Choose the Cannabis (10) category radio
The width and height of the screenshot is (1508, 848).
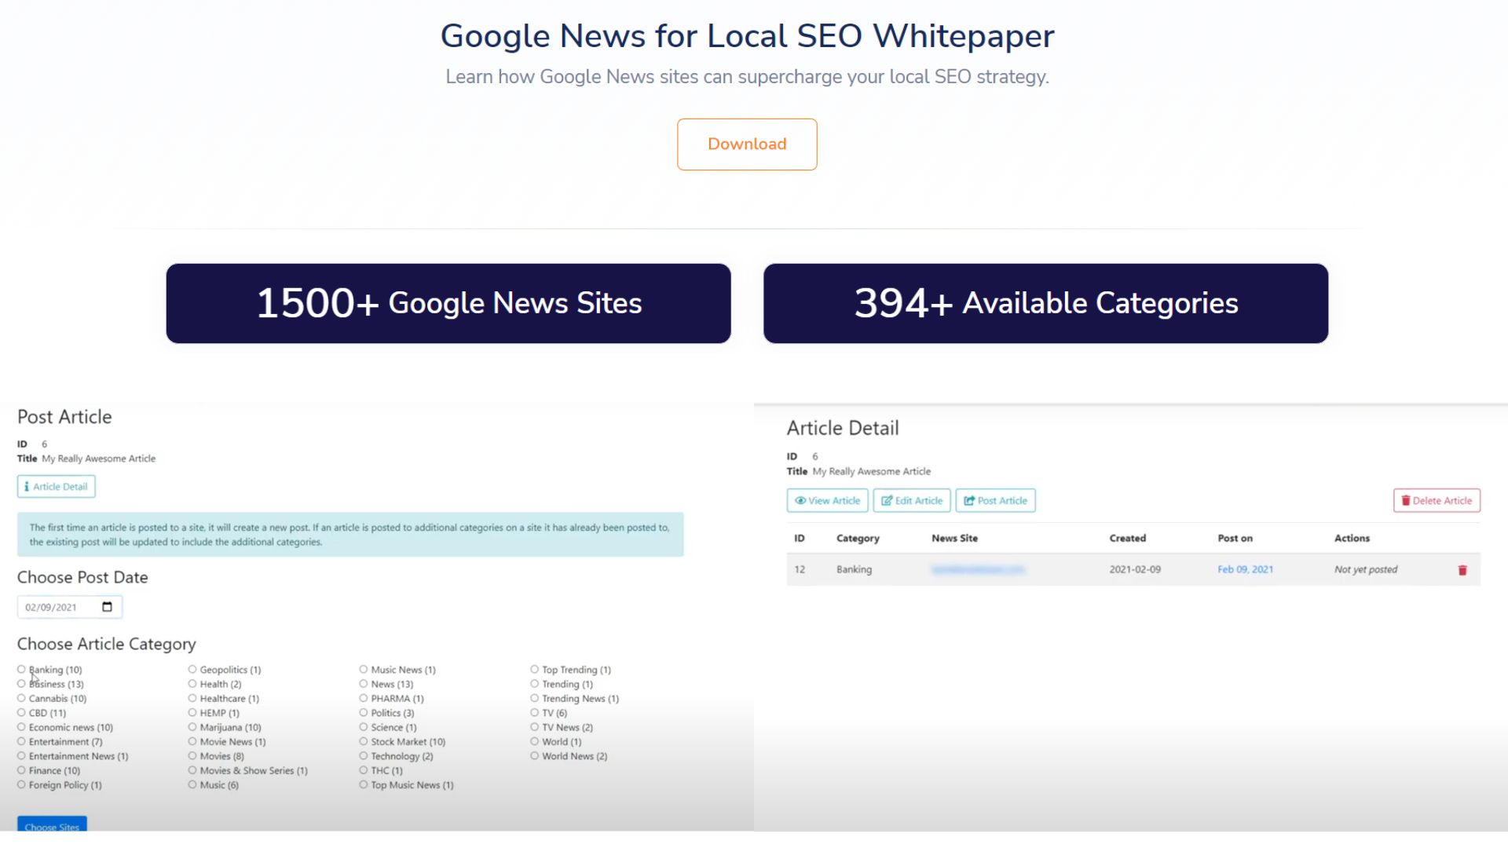point(22,699)
